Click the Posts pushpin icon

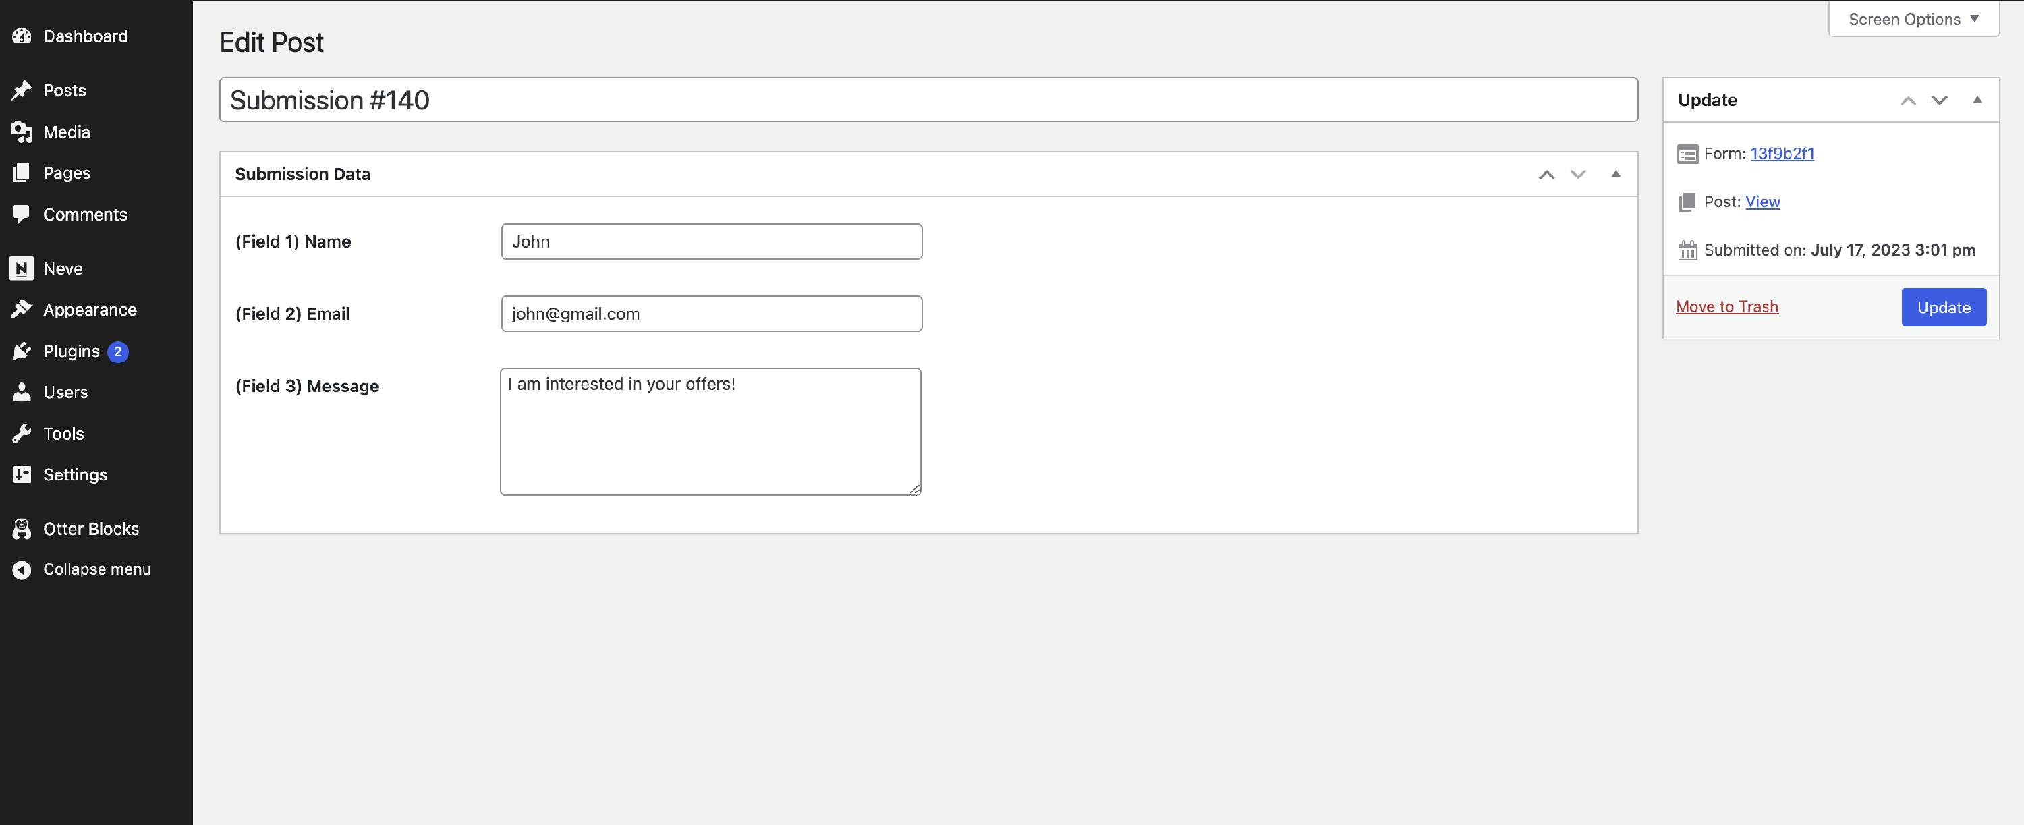coord(22,90)
